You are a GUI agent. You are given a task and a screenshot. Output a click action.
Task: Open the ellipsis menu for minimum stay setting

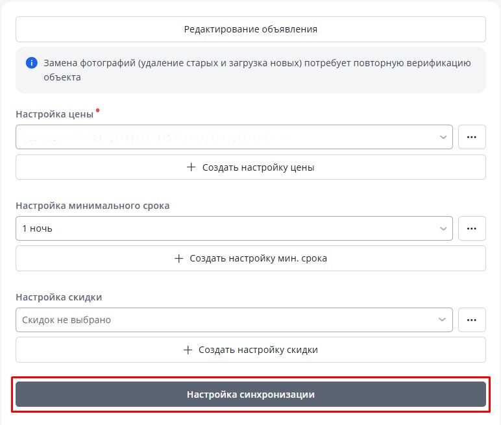pos(472,228)
